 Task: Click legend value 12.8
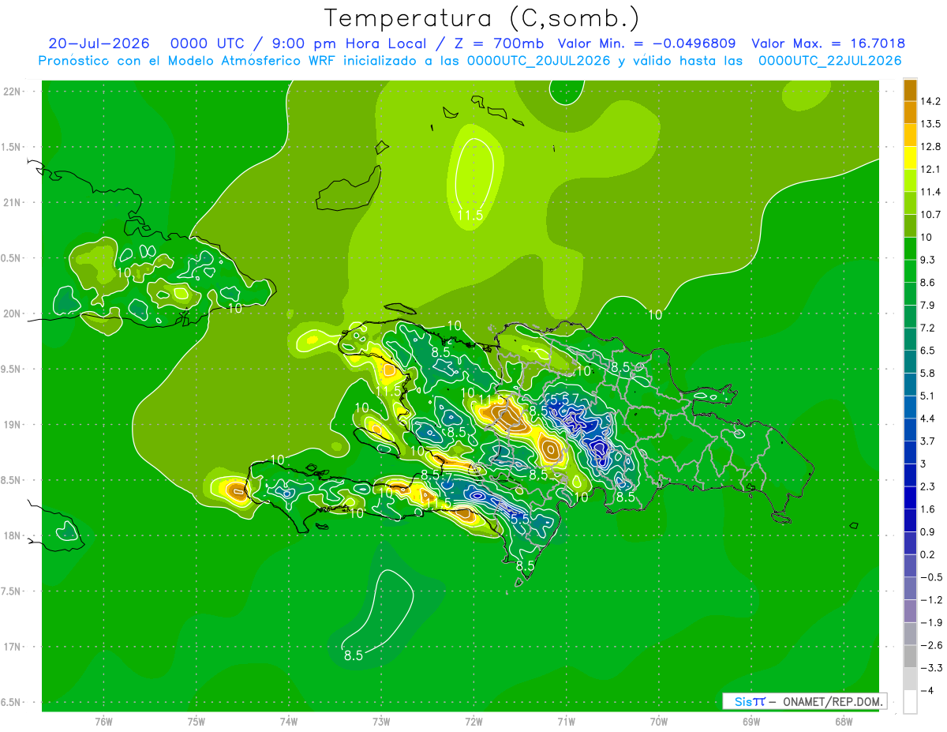point(930,147)
